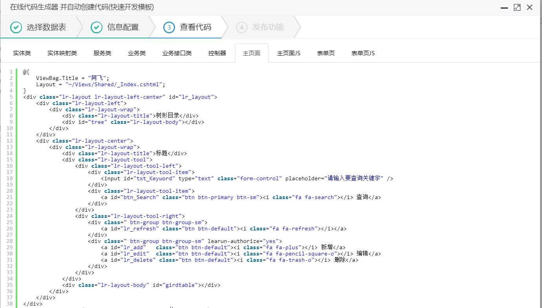
Task: Click the lr_layout div code line
Action: tap(120, 97)
